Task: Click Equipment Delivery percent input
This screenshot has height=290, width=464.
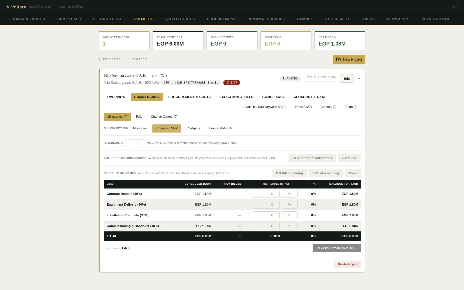Action: click(x=289, y=205)
